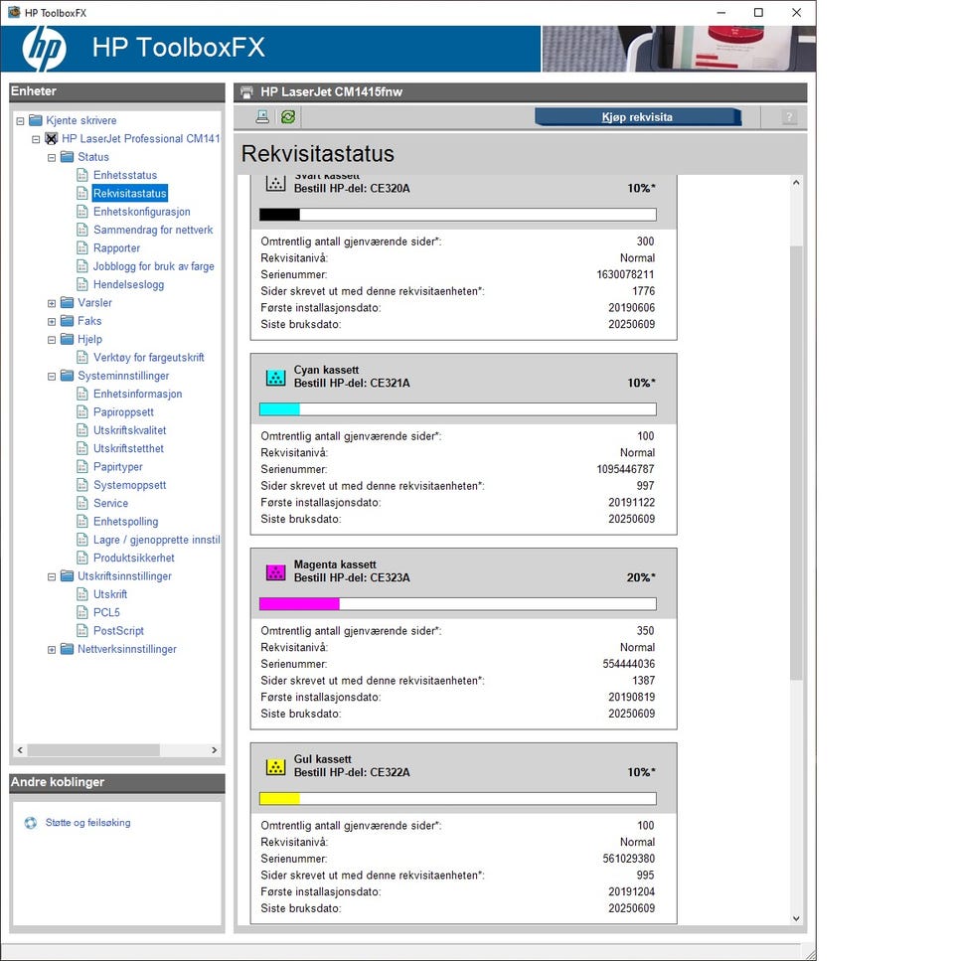Image resolution: width=954 pixels, height=961 pixels.
Task: Click the Faks folder icon
Action: 68,321
